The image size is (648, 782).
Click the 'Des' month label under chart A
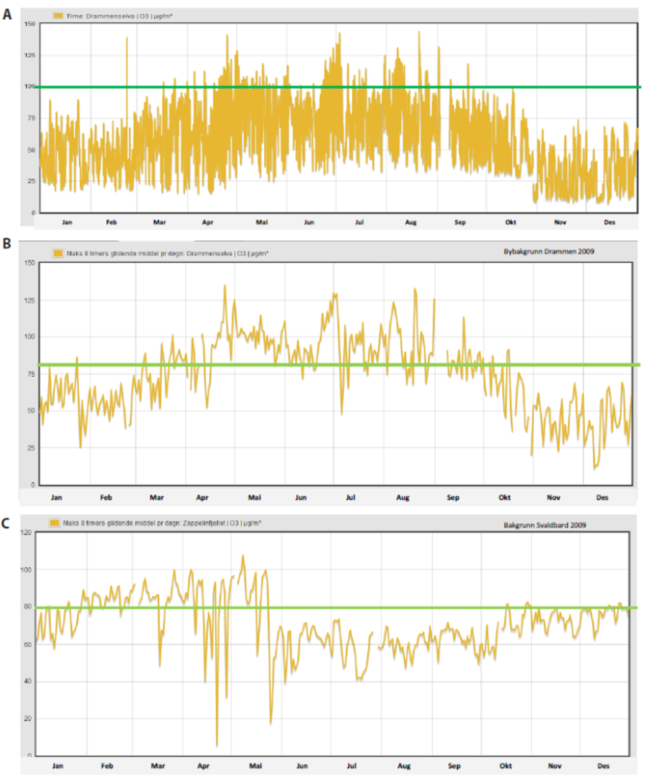click(609, 222)
